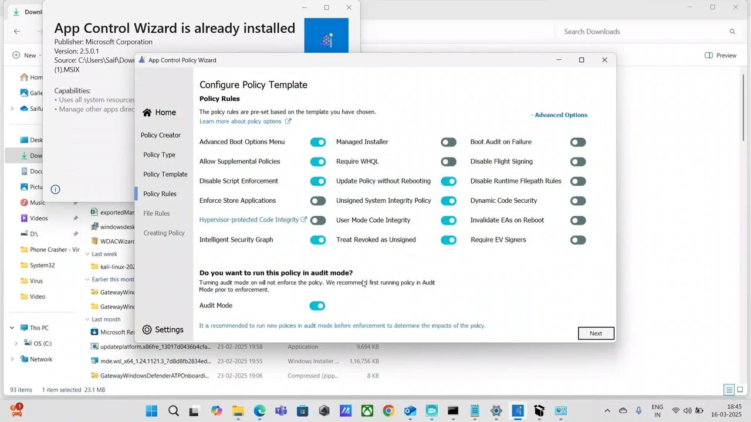This screenshot has height=422, width=751.
Task: Enable Boot Audit on Failure
Action: coord(578,142)
